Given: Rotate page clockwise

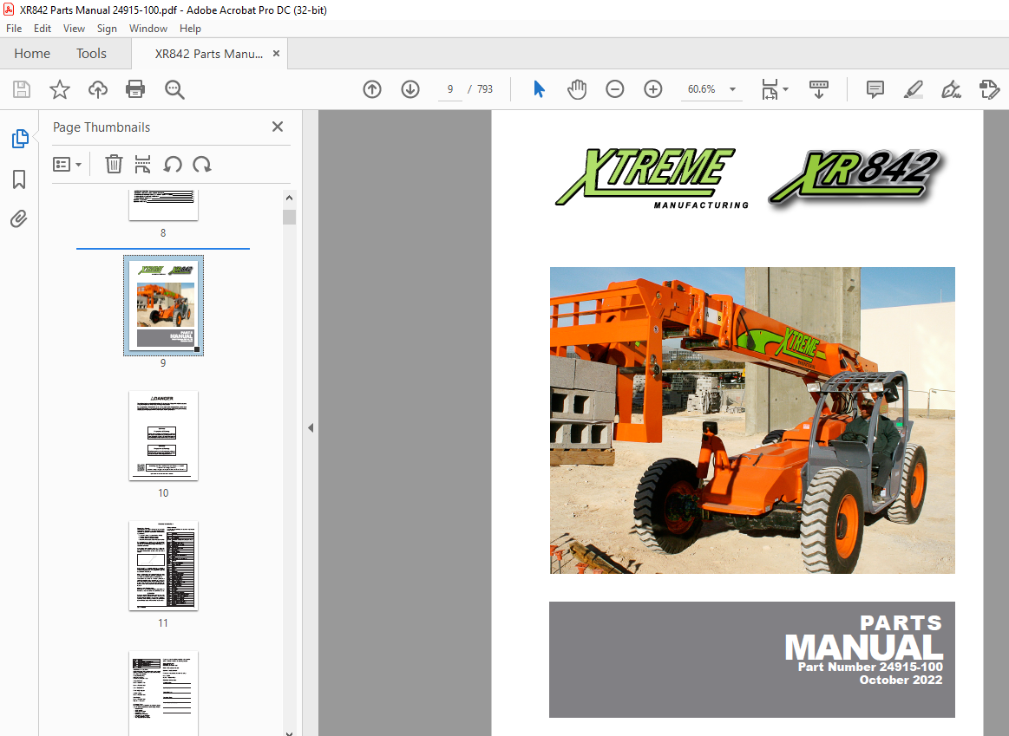Looking at the screenshot, I should [x=202, y=165].
